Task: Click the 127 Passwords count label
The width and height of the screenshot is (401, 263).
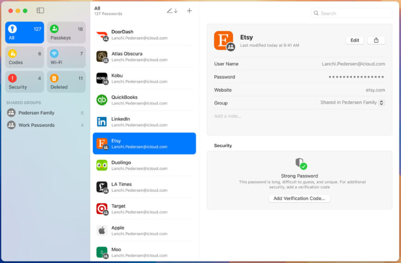Action: [x=108, y=14]
